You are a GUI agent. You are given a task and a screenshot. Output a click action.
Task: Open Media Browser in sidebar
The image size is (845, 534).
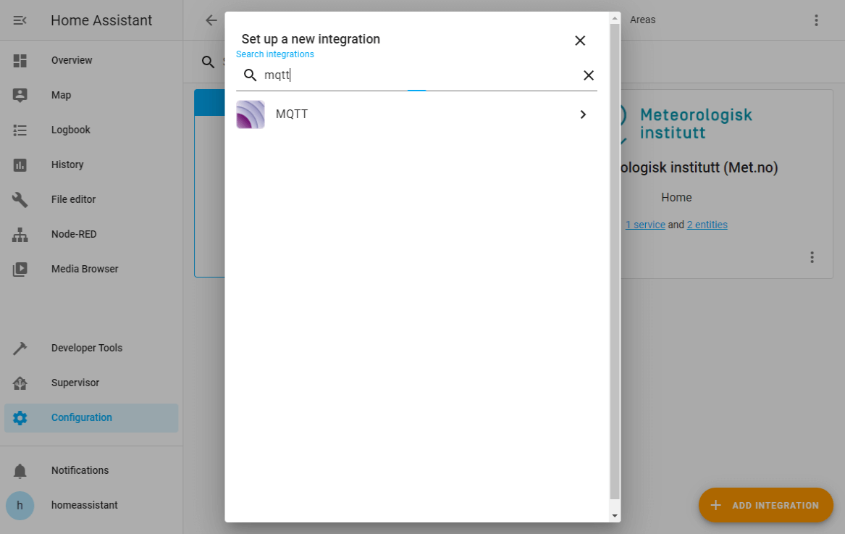84,269
